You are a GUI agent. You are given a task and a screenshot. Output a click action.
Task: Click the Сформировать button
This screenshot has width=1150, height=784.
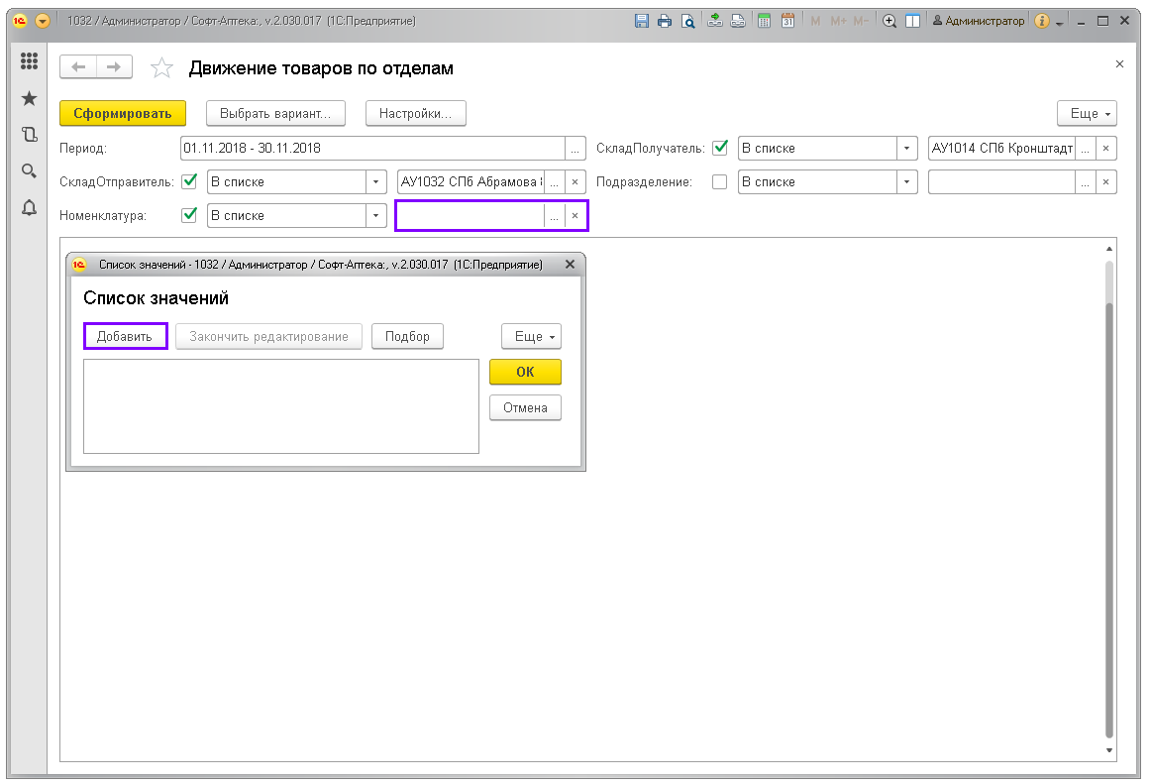123,113
